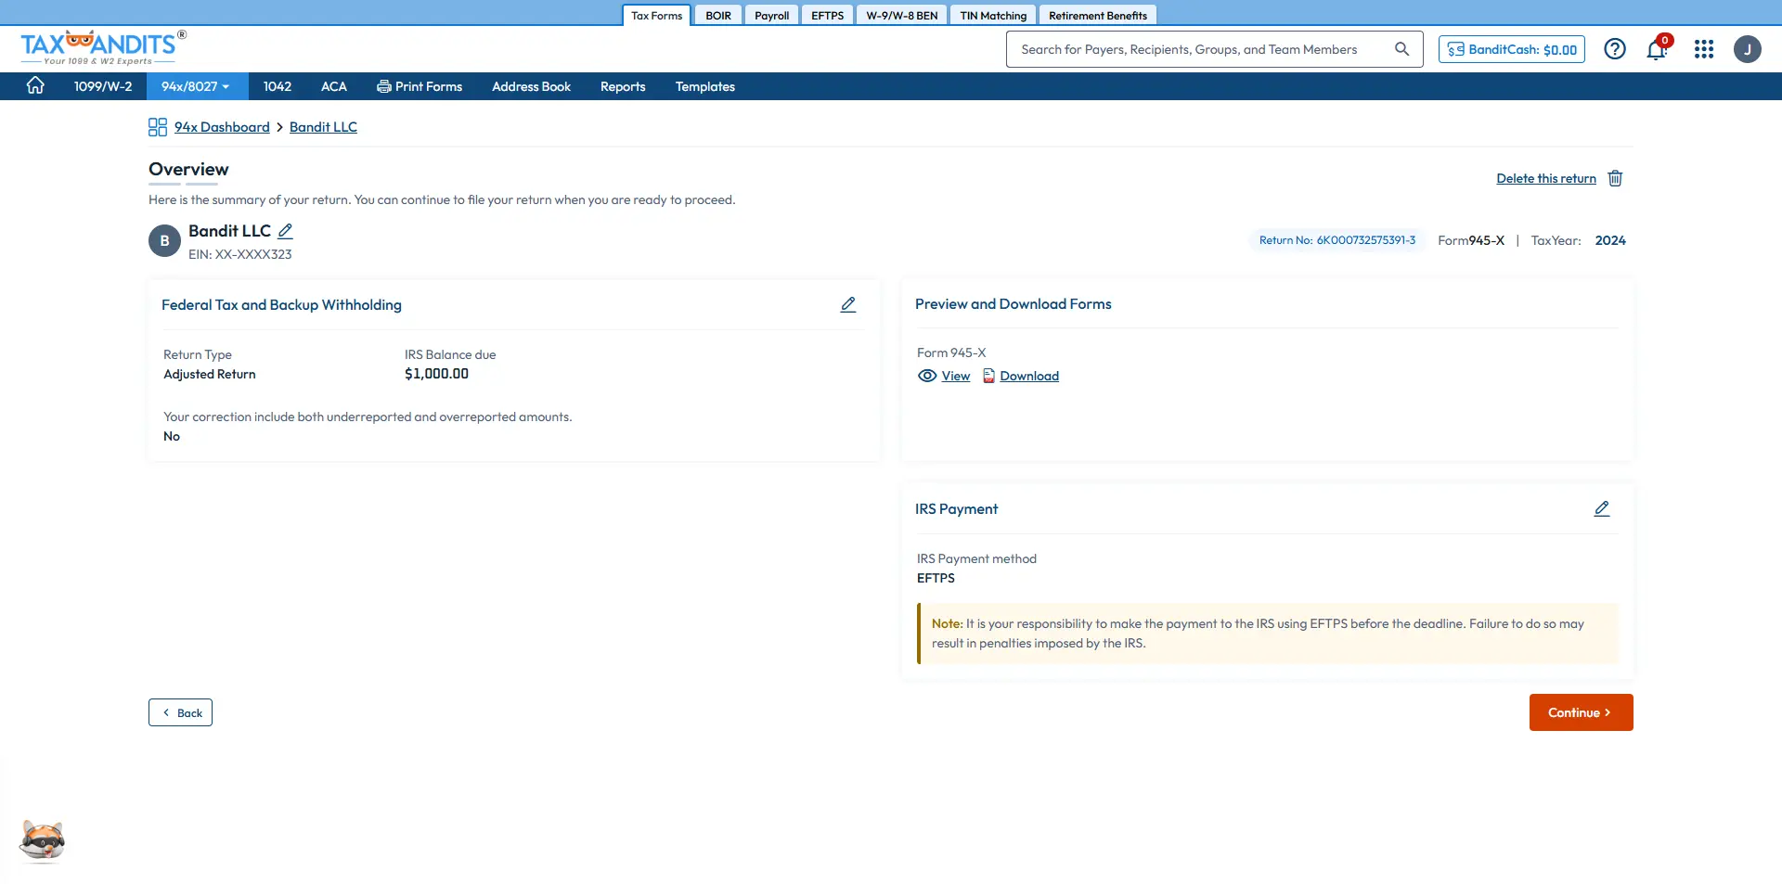
Task: Click the Overview heading
Action: pyautogui.click(x=188, y=169)
